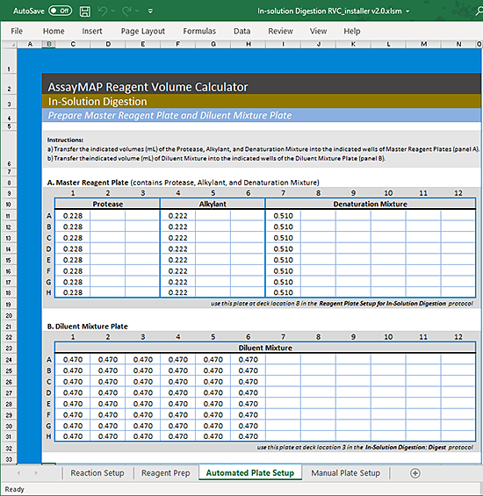Click the AssayMAP Reagent Volume Calculator title
483x496 pixels.
point(148,87)
